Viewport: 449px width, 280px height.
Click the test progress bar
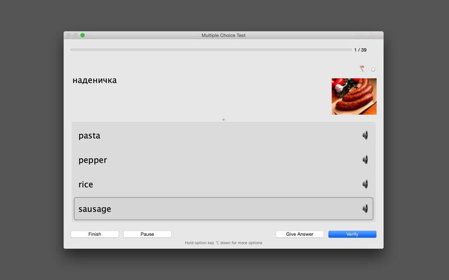211,50
